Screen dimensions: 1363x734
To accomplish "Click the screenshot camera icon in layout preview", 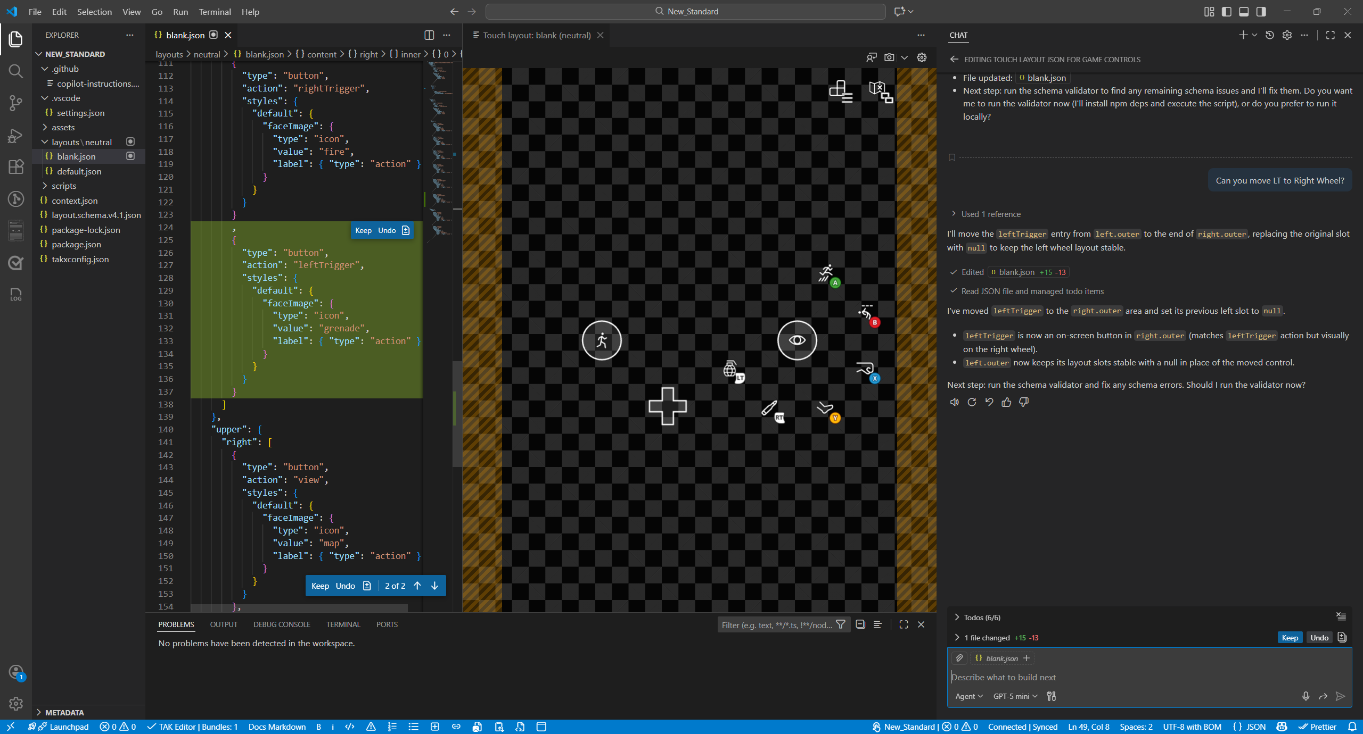I will click(889, 57).
